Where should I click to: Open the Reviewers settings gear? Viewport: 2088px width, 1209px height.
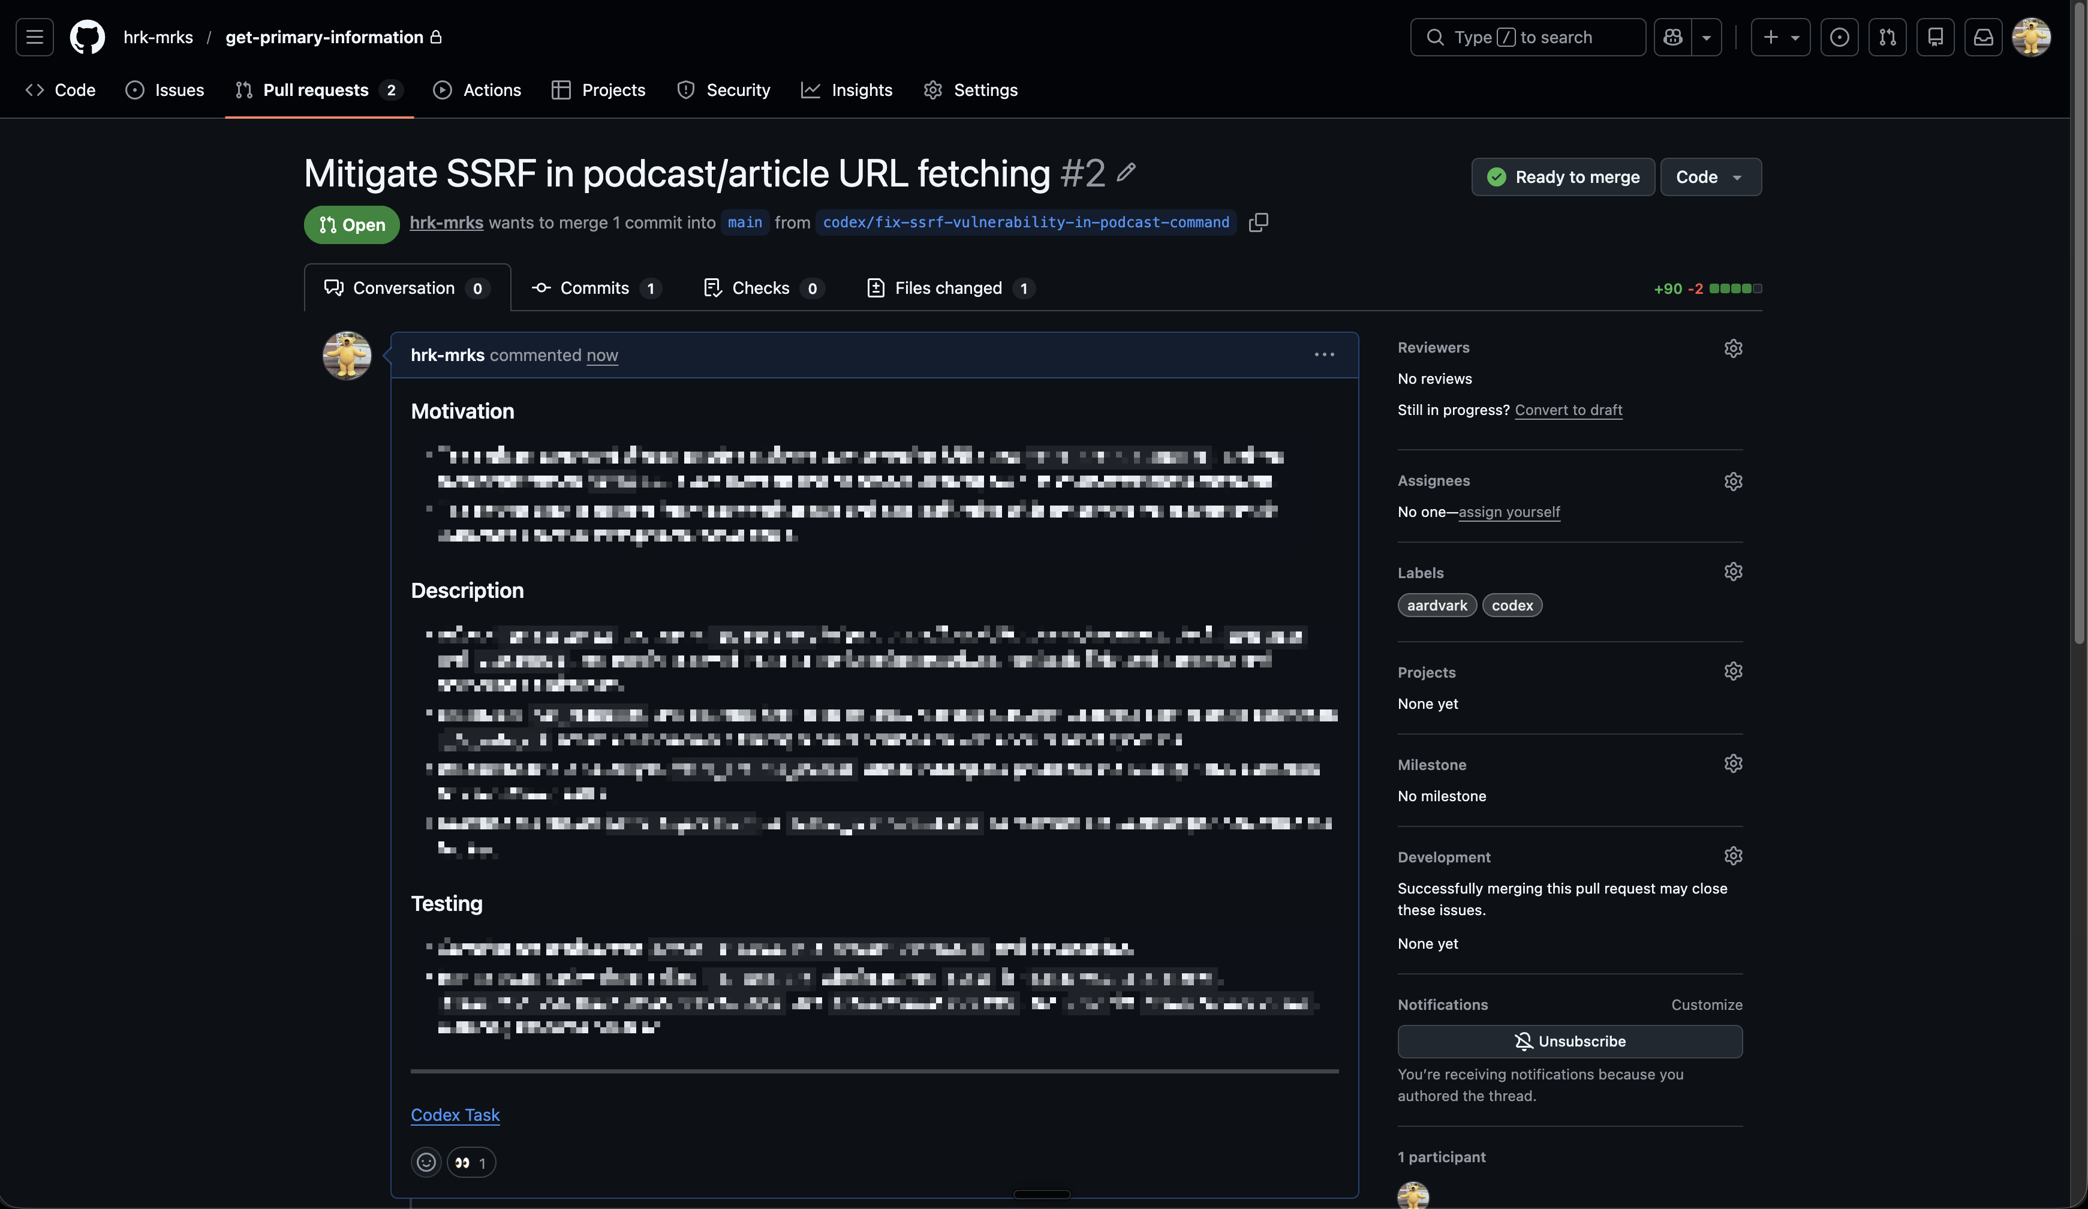(1734, 348)
